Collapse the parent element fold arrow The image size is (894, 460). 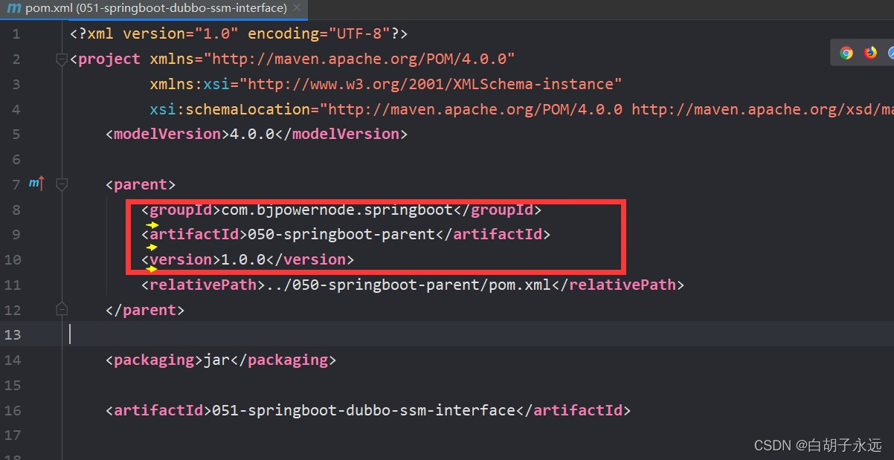coord(62,184)
